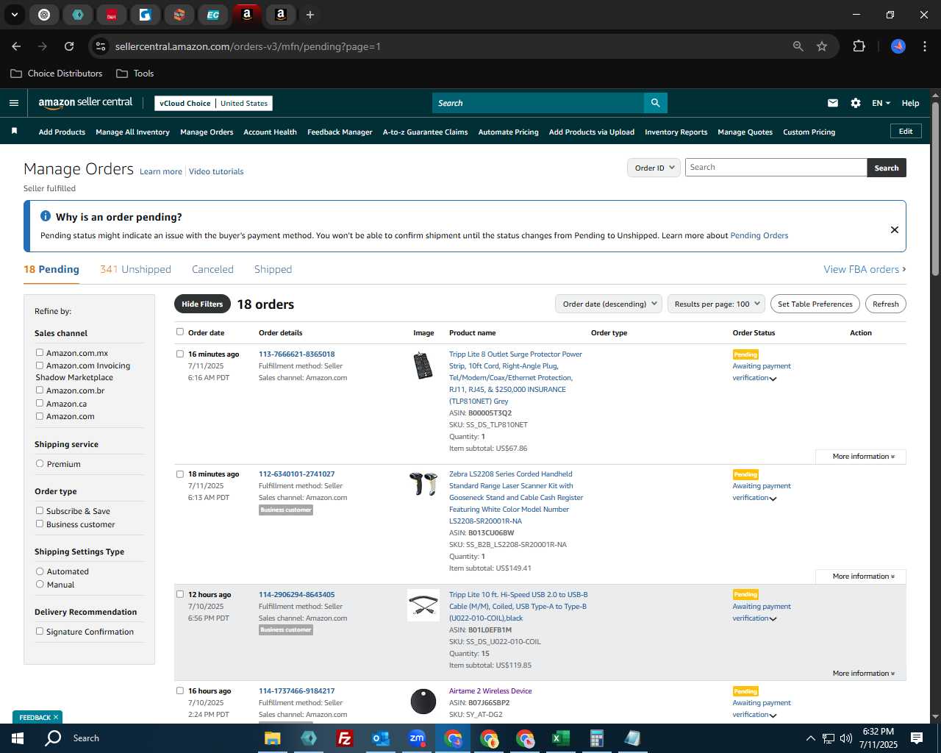Click the Tripp Lite surge protector product image

423,365
